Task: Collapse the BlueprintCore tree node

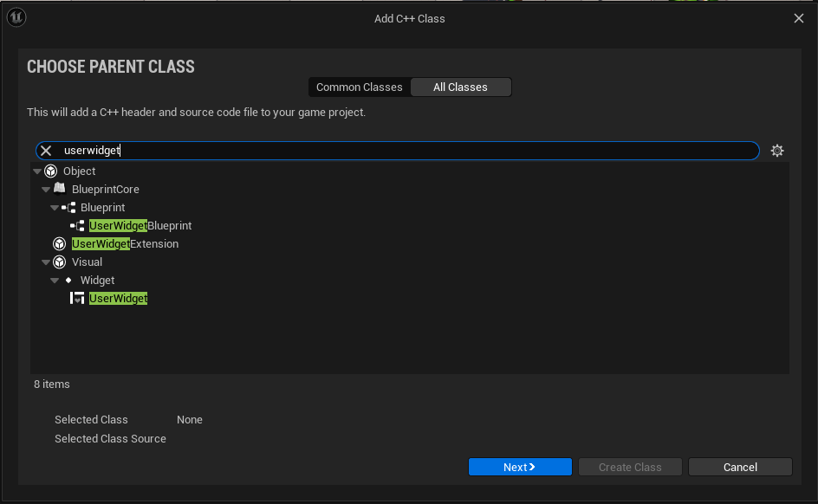Action: pos(46,189)
